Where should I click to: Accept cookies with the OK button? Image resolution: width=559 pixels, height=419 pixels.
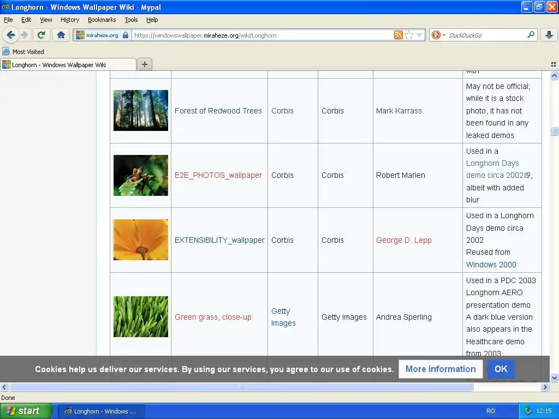tap(501, 369)
